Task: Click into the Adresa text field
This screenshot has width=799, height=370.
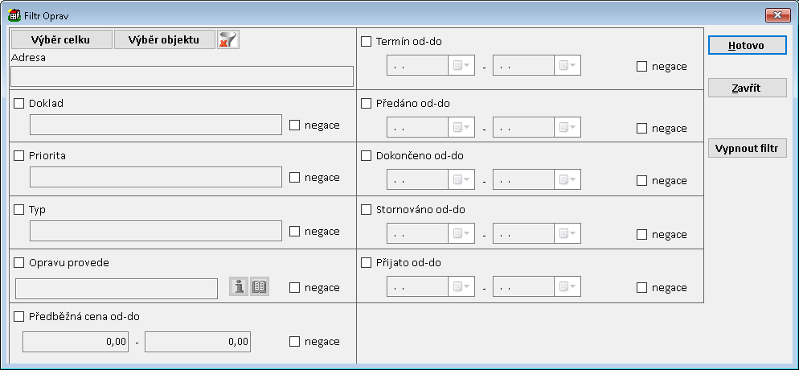Action: 182,76
